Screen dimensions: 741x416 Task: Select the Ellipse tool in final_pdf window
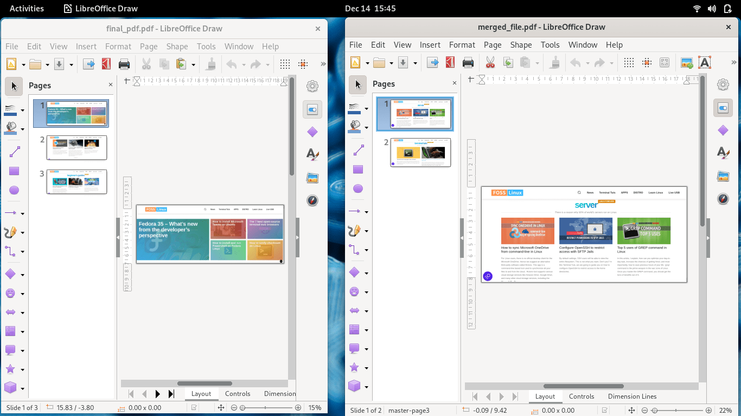tap(14, 190)
